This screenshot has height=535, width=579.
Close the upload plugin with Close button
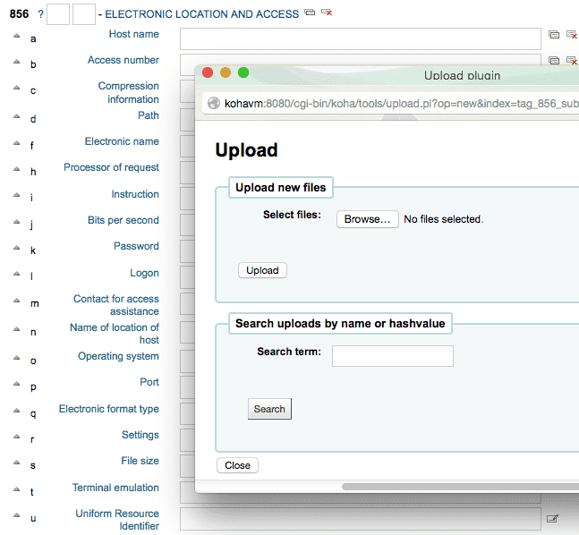pyautogui.click(x=237, y=465)
